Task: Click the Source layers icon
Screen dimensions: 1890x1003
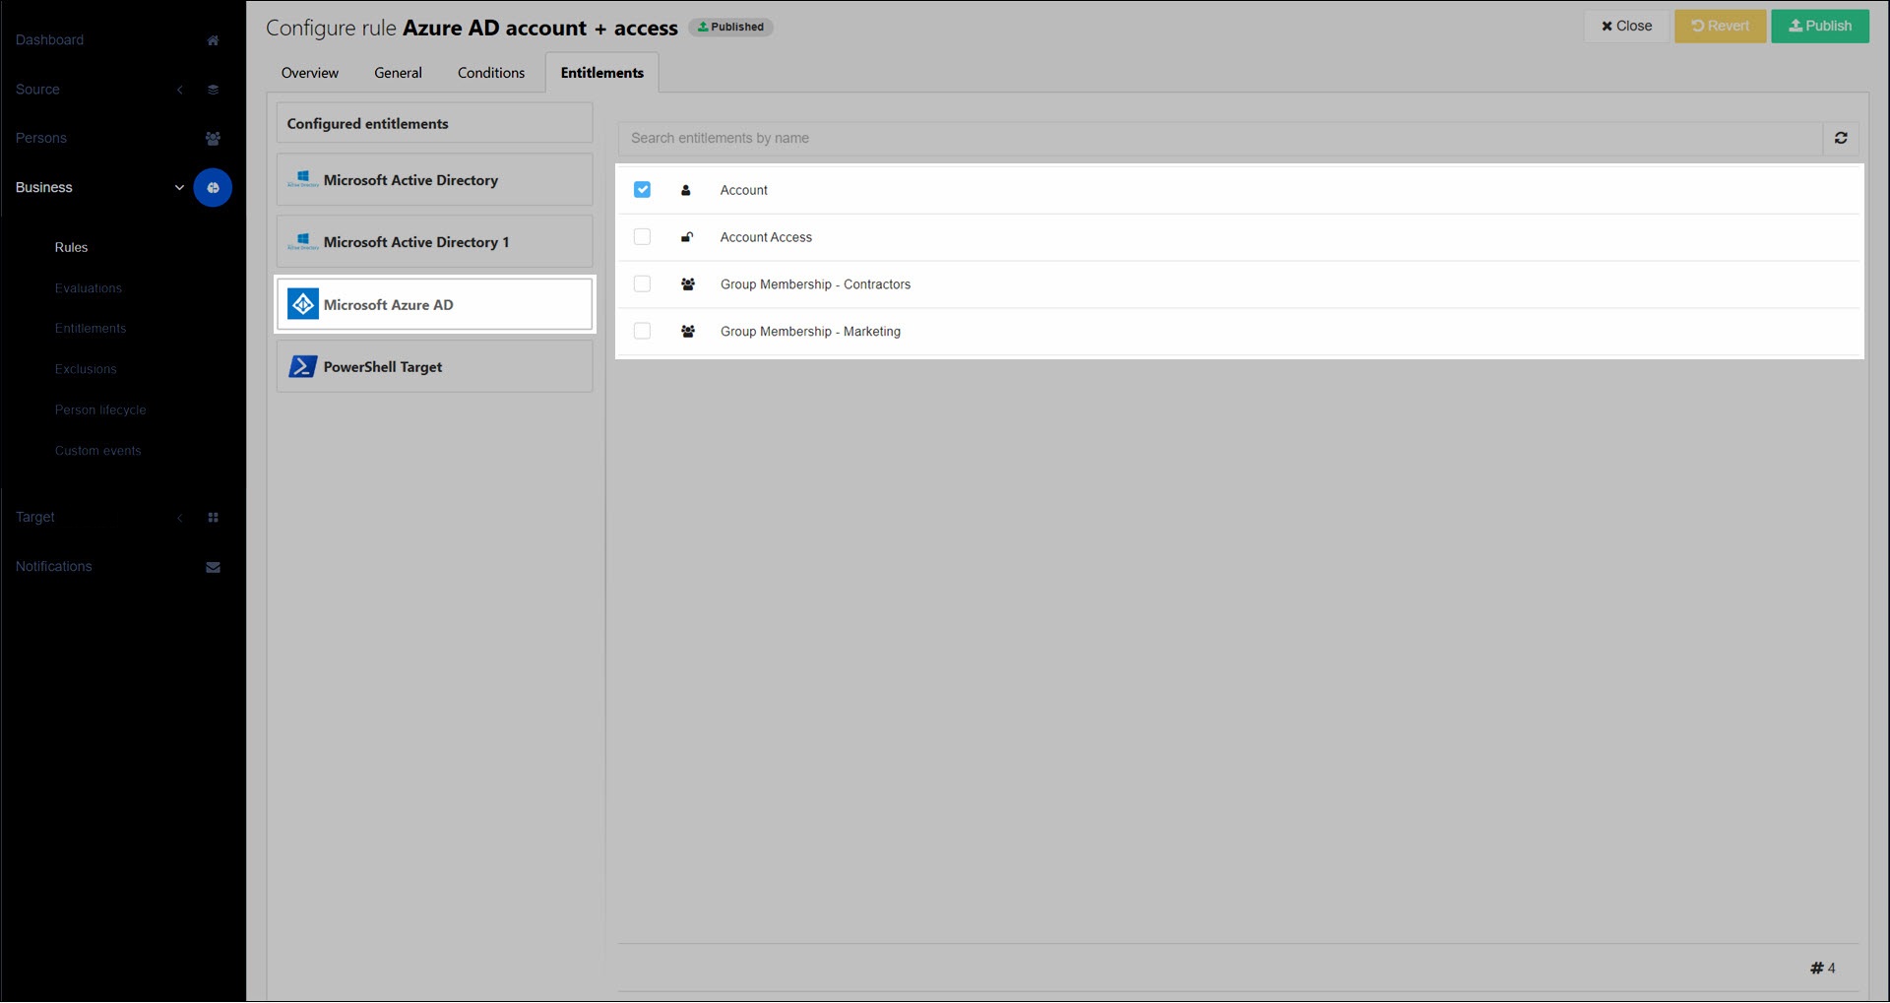Action: (213, 90)
